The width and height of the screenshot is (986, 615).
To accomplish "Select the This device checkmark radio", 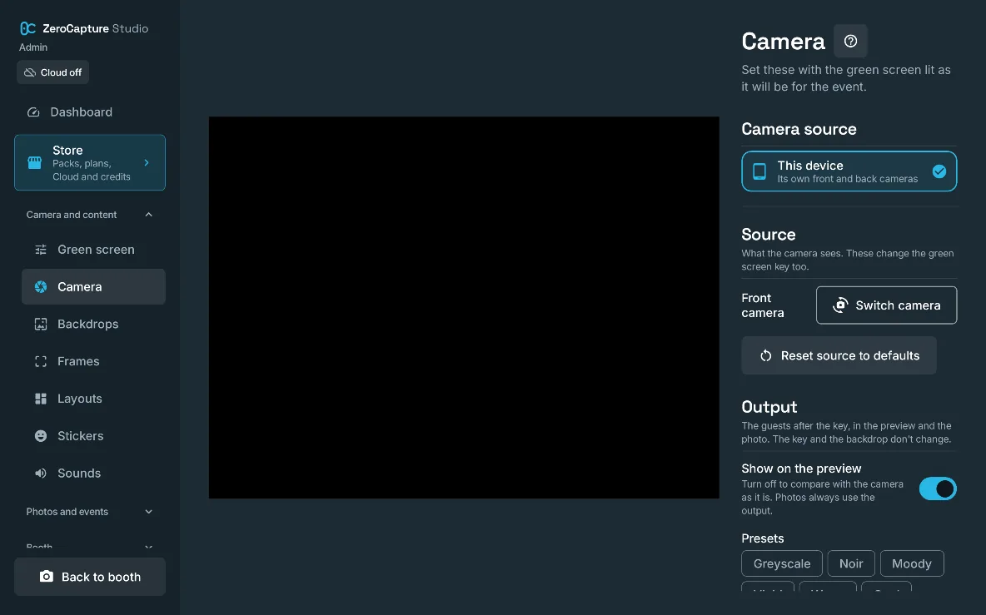I will click(x=939, y=171).
